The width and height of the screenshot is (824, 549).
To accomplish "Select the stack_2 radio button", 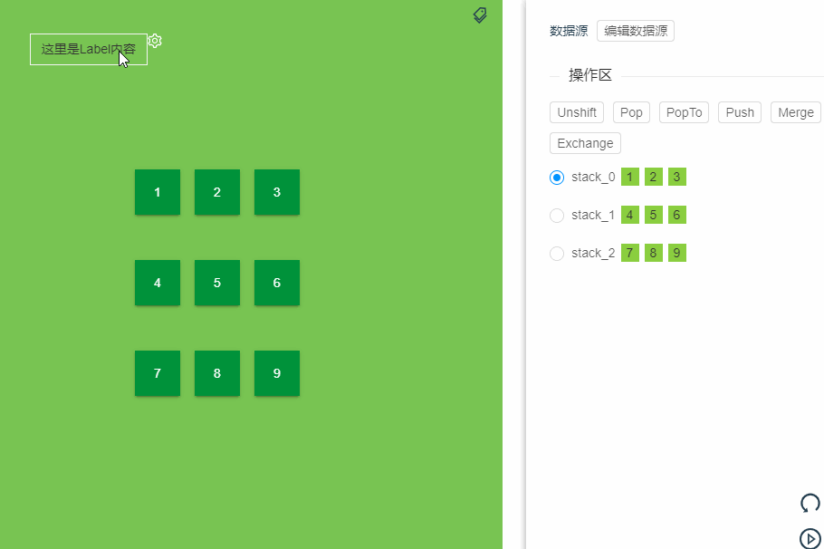I will [557, 254].
